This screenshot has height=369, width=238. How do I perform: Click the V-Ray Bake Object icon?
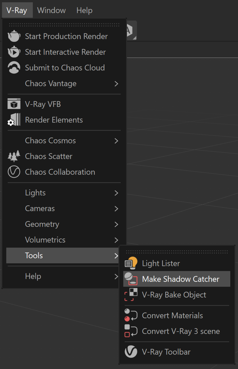pos(131,295)
